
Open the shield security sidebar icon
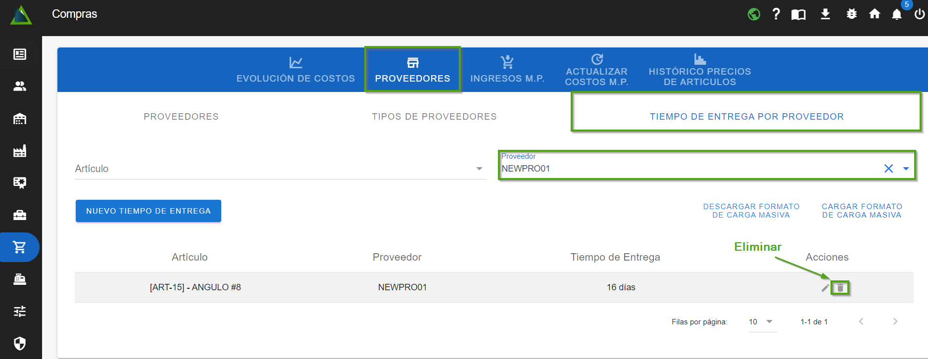[20, 343]
